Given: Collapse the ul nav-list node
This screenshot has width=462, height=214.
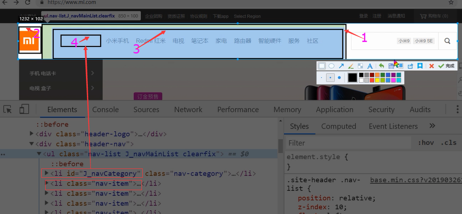Looking at the screenshot, I should click(x=39, y=154).
